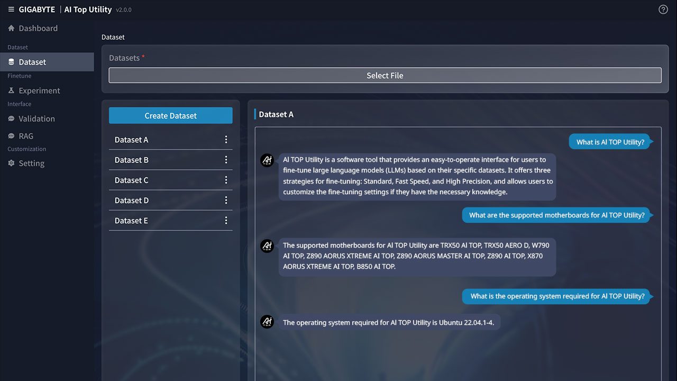Click the Experiment flask icon

pos(11,90)
